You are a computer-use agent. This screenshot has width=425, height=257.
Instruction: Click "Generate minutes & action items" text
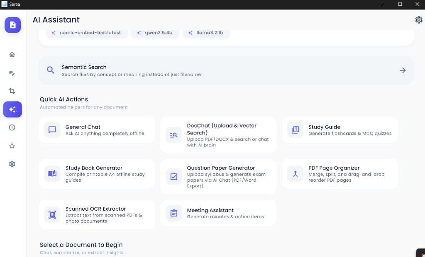point(225,216)
